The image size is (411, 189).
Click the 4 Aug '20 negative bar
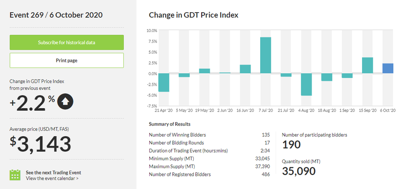tap(306, 84)
